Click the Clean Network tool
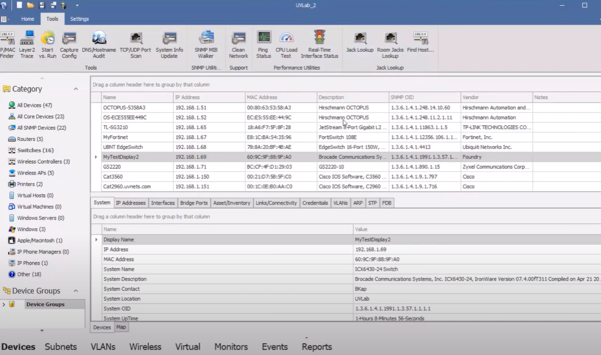This screenshot has width=601, height=355. pos(238,45)
